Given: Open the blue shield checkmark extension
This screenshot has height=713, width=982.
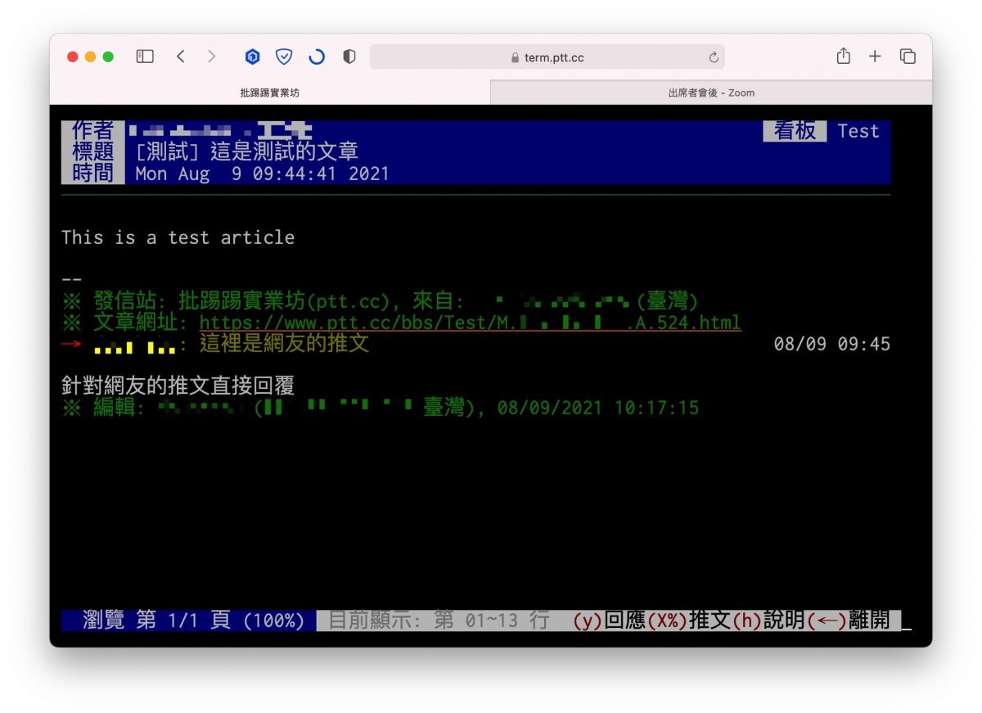Looking at the screenshot, I should point(284,56).
